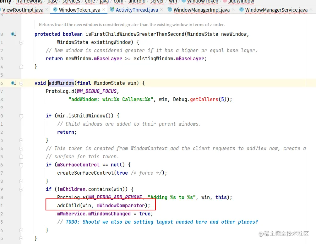Close the ActivityThread.java tab

pos(161,9)
